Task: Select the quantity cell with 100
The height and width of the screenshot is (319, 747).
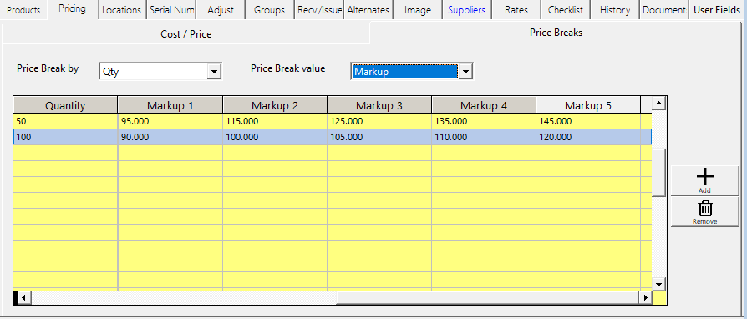Action: (65, 137)
